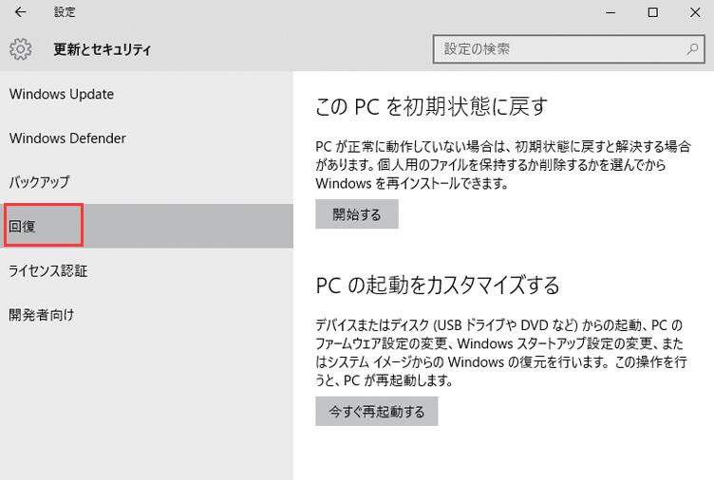Click the 今すぐ再起動する button

377,412
